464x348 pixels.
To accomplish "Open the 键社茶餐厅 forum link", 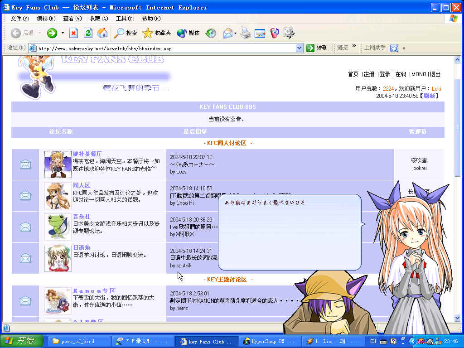I will (87, 154).
